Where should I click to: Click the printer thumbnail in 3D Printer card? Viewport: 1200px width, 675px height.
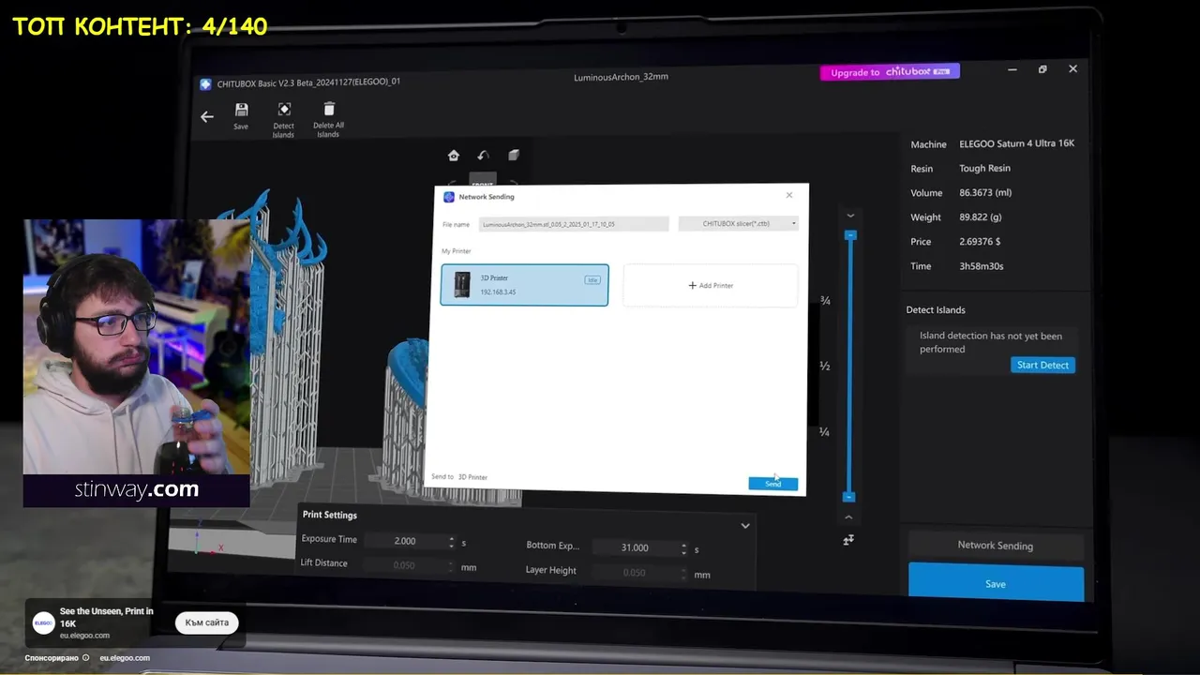coord(460,285)
